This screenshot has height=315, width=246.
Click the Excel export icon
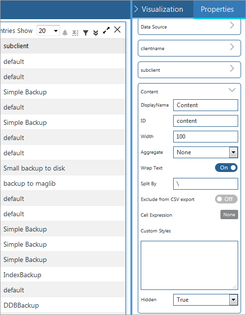tap(75, 33)
